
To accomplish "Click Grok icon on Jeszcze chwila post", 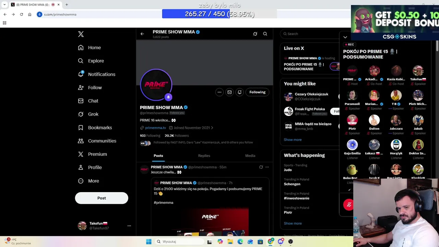I will pos(261,167).
